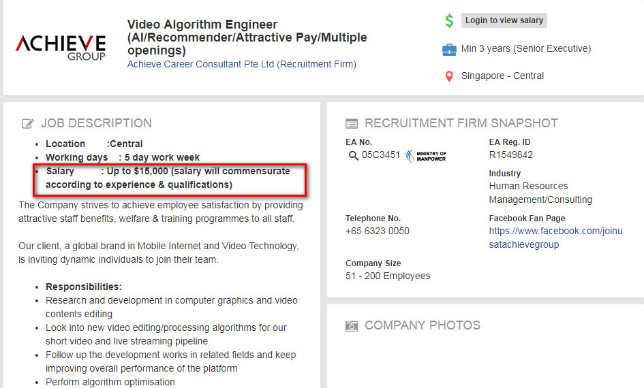Click the Recruitment Firm Snapshot card icon

tap(352, 124)
